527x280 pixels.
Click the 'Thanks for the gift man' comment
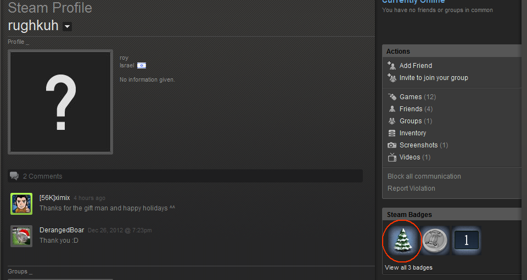(107, 208)
